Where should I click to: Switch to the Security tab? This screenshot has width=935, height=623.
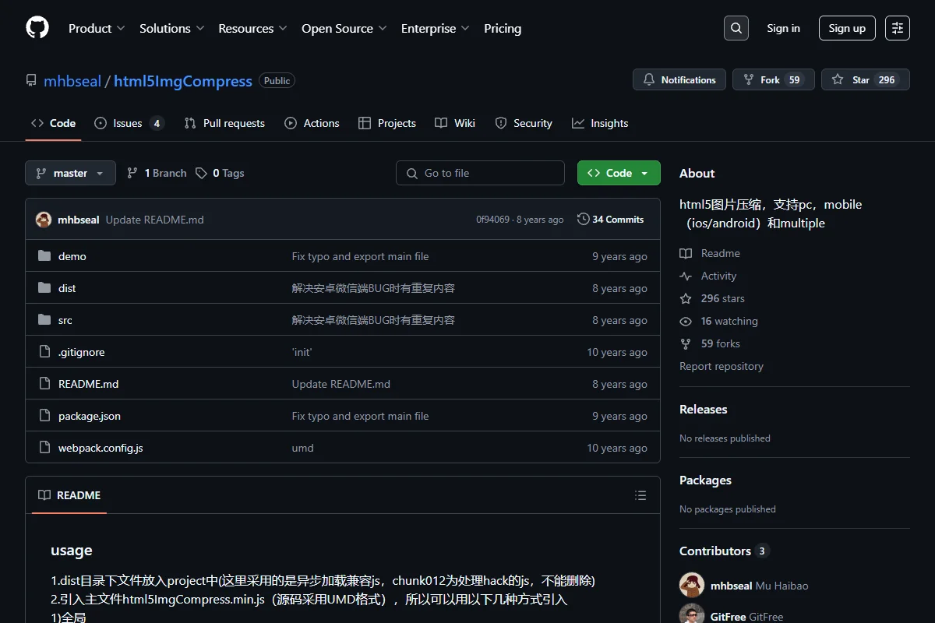click(x=524, y=123)
